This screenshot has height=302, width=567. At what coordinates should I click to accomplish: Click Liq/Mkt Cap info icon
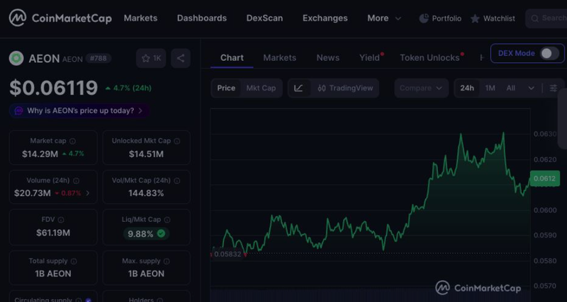point(167,220)
